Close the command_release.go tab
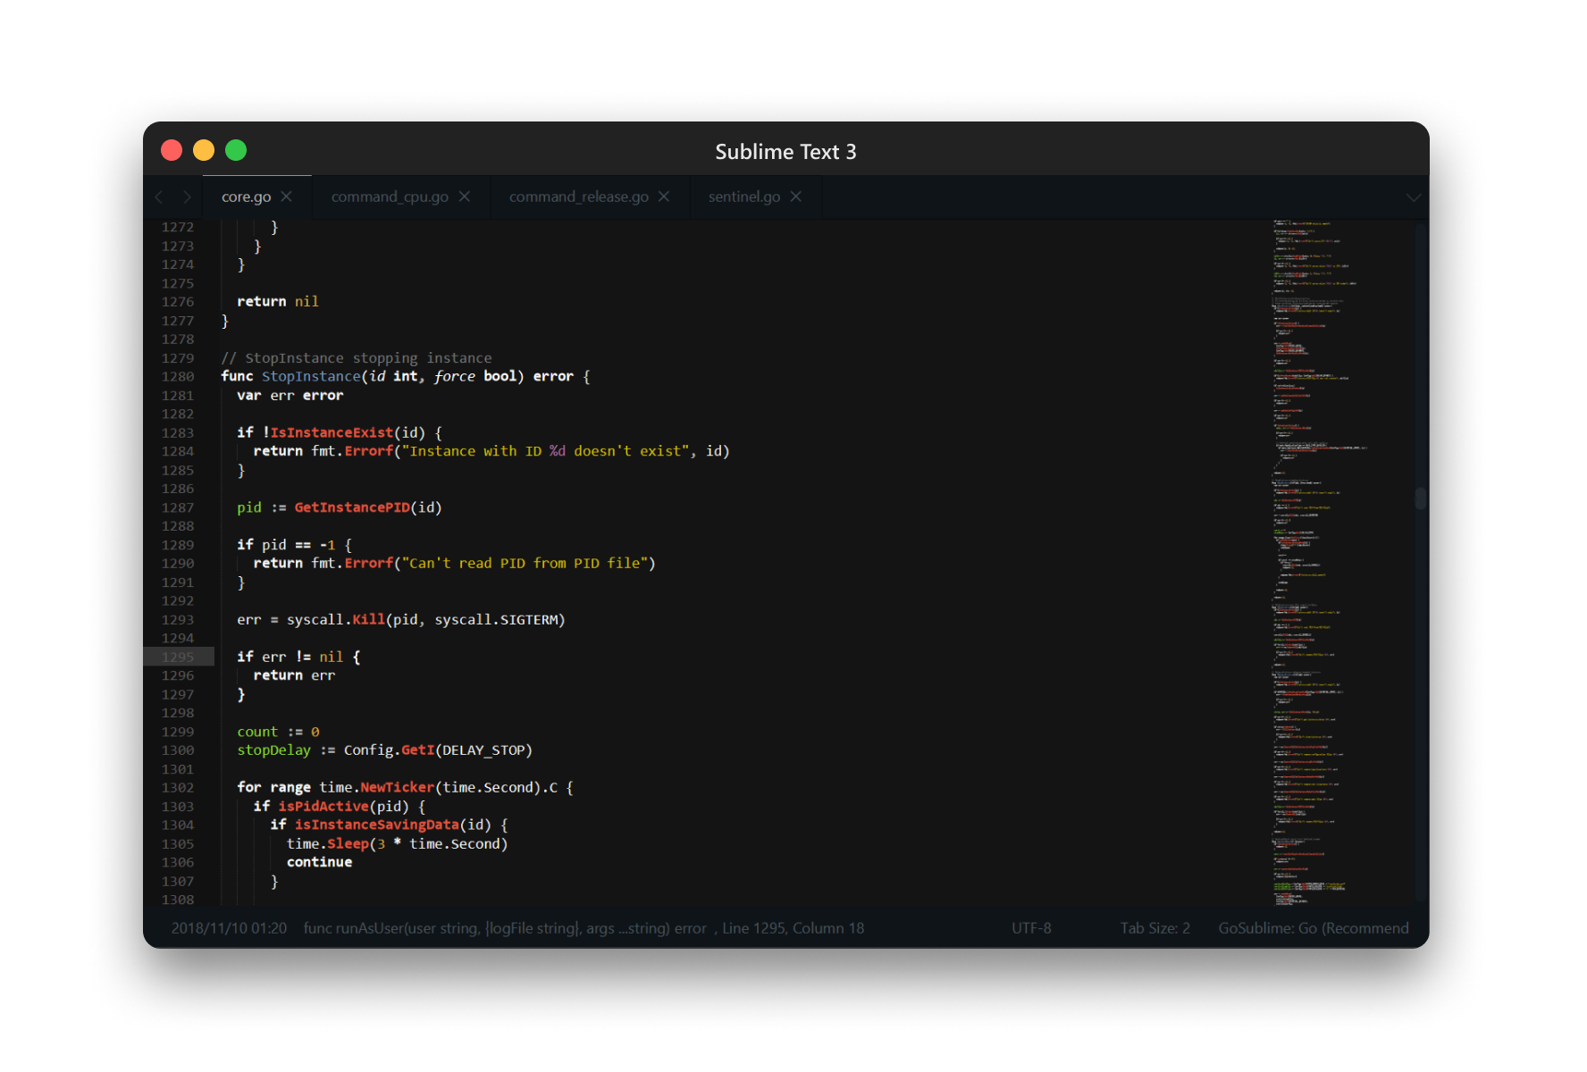 [x=664, y=197]
